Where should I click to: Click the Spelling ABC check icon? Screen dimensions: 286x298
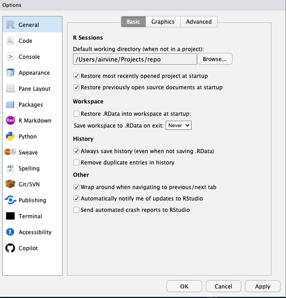(x=10, y=168)
